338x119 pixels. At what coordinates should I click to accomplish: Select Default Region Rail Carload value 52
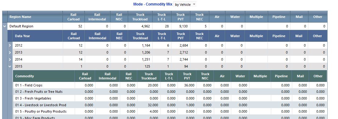[x=74, y=26]
